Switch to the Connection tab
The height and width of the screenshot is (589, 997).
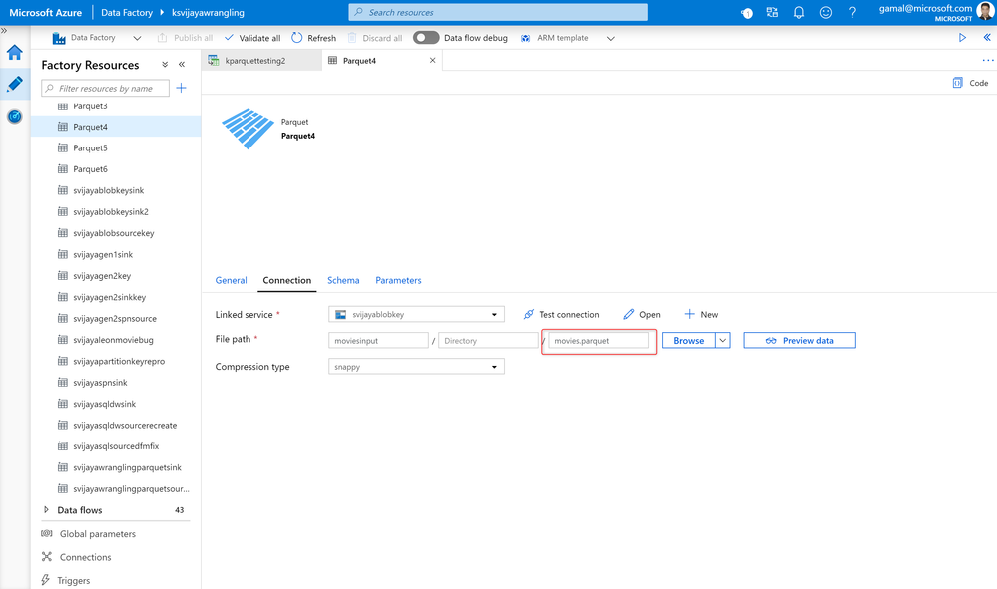(x=287, y=280)
